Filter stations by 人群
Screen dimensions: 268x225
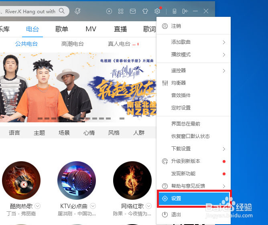[x=139, y=133]
